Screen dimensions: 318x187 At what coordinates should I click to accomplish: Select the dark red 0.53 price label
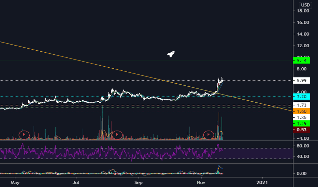tap(302, 130)
